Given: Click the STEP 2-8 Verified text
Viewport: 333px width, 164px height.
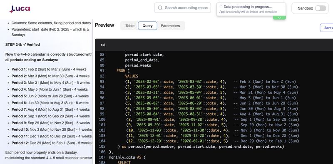Looking at the screenshot, I should pyautogui.click(x=22, y=45).
